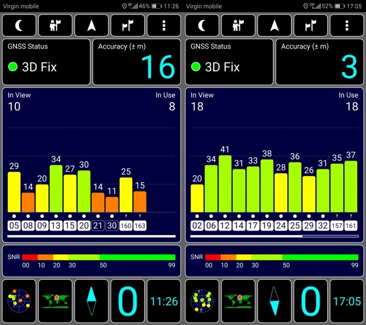The width and height of the screenshot is (366, 325).
Task: Select satellite ID 32 label
Action: (x=323, y=226)
